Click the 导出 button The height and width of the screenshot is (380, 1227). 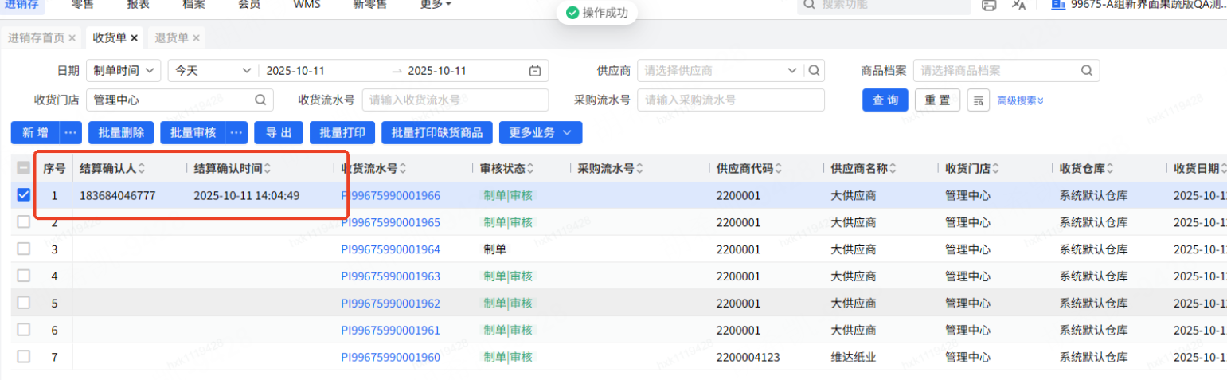tap(279, 132)
